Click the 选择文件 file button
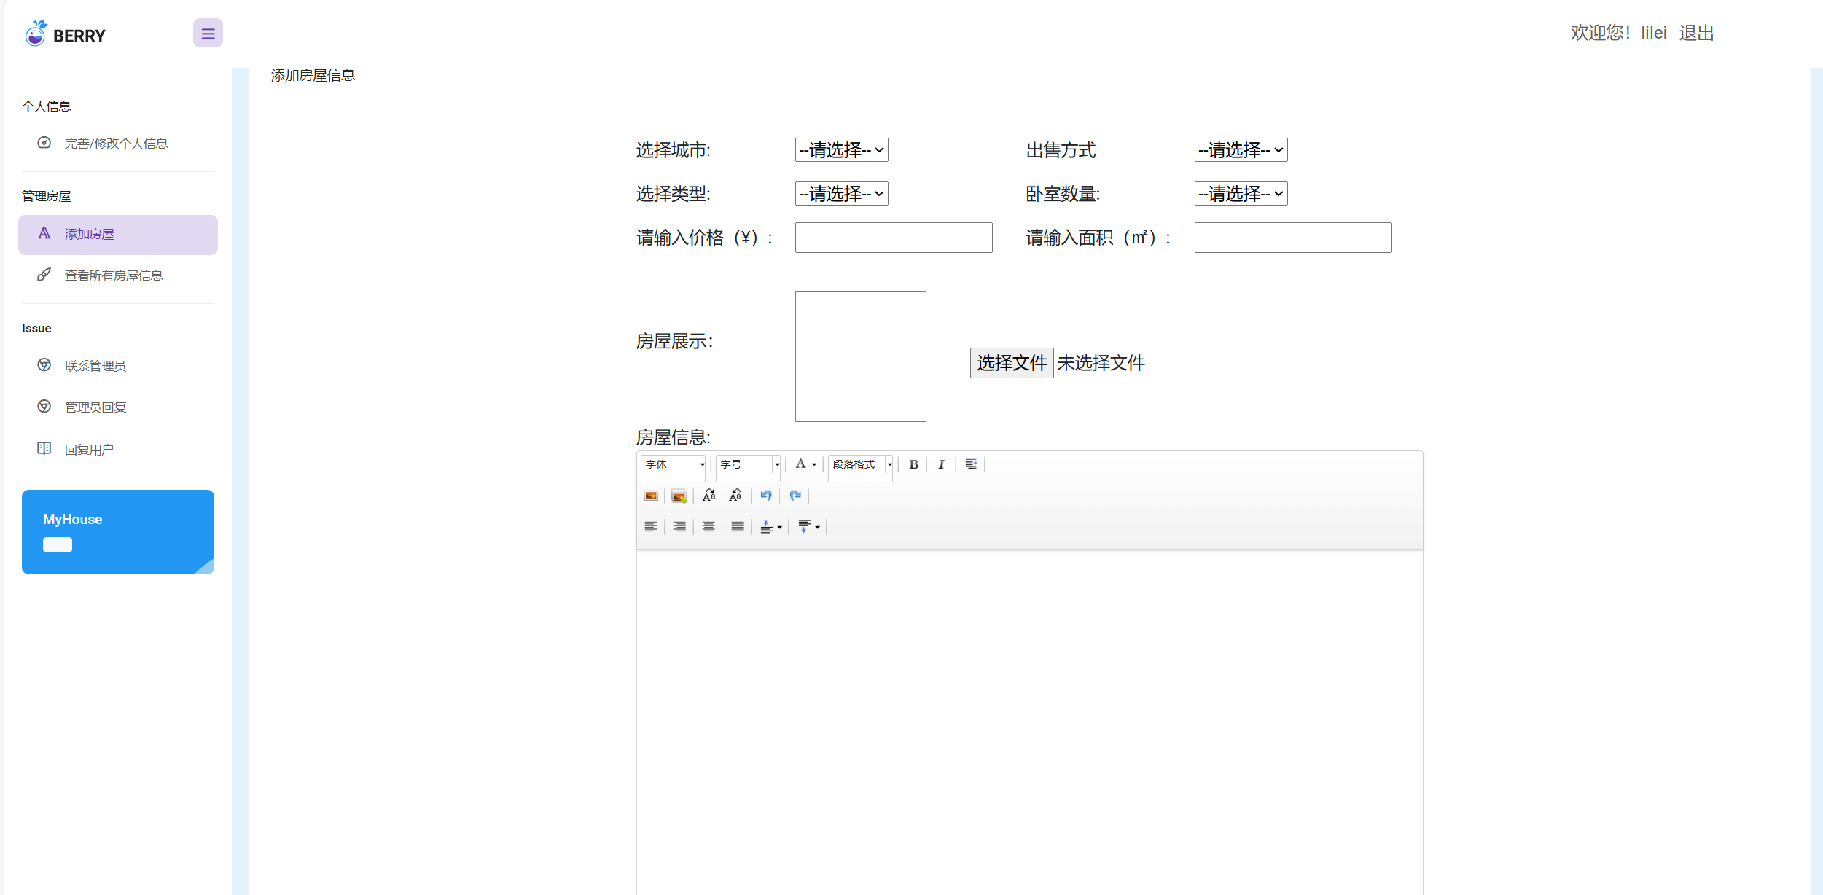 pyautogui.click(x=1011, y=363)
